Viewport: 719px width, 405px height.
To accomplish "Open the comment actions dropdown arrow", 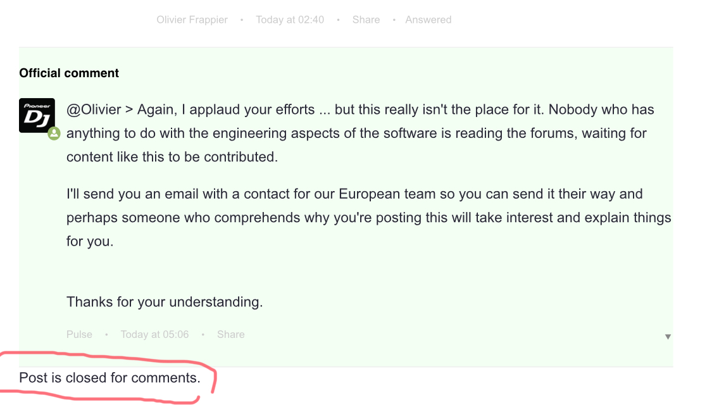I will coord(668,337).
